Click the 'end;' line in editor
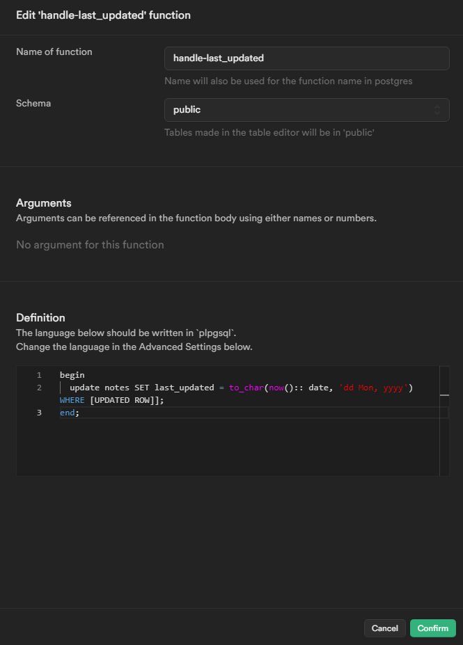Viewport: 463px width, 645px height. point(70,413)
